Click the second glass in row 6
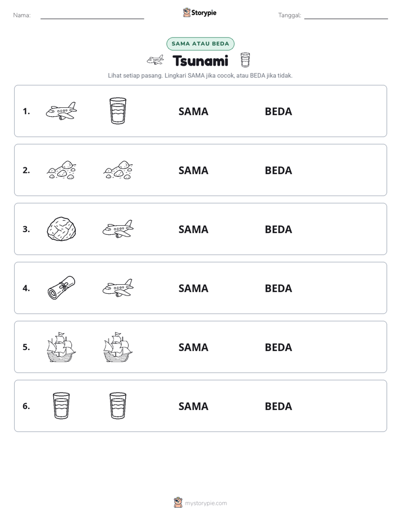The image size is (401, 519). click(118, 406)
